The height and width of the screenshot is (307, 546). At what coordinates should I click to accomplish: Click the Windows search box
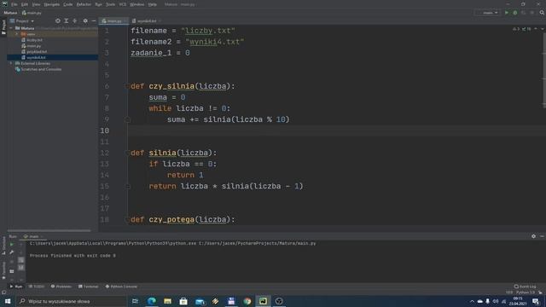pos(72,301)
